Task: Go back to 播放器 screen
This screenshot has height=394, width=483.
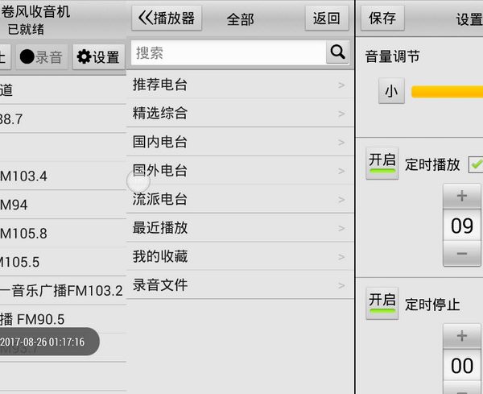Action: pos(167,19)
